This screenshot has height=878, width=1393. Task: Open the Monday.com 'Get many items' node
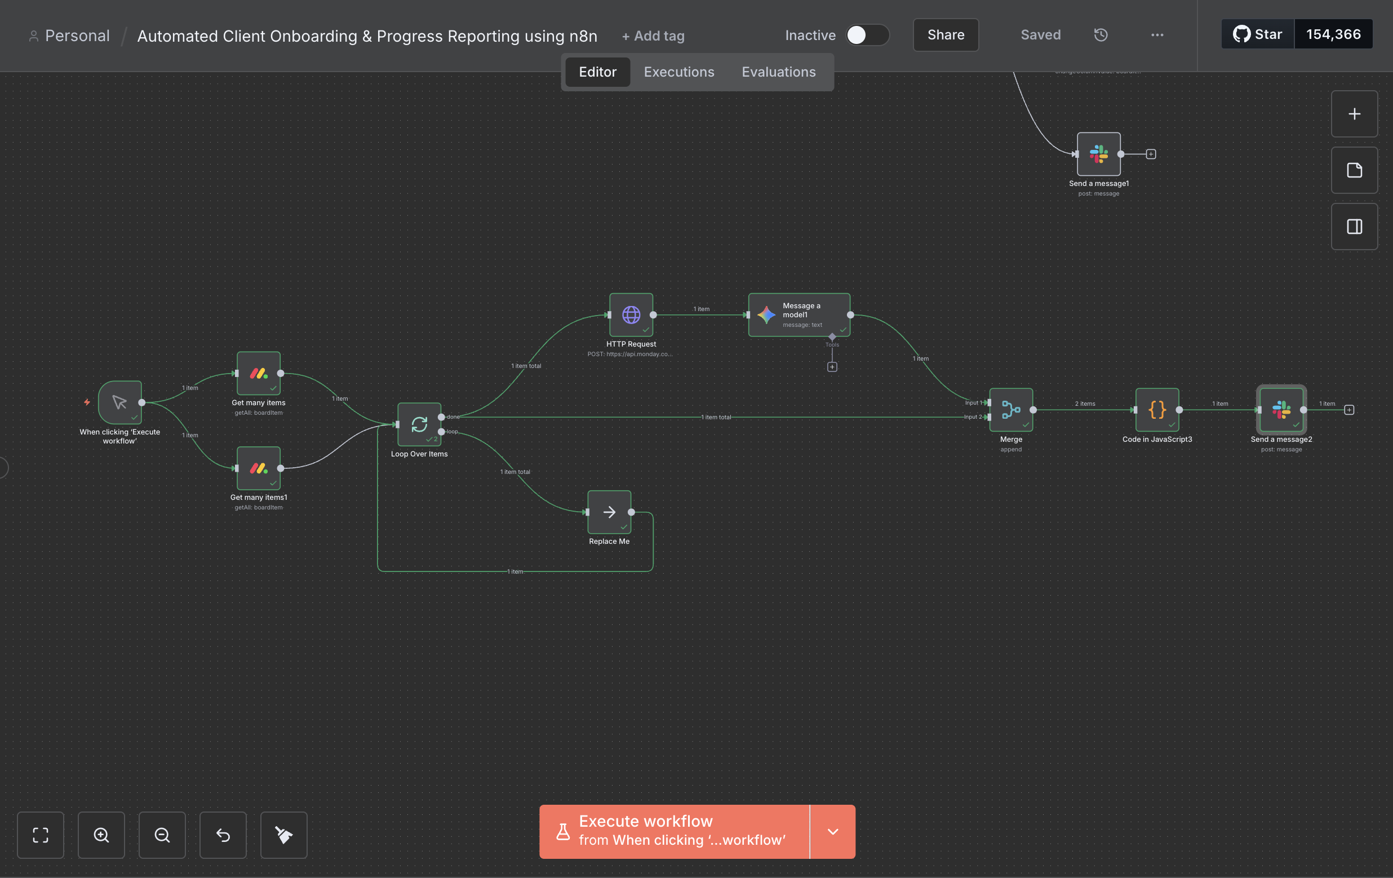point(258,373)
